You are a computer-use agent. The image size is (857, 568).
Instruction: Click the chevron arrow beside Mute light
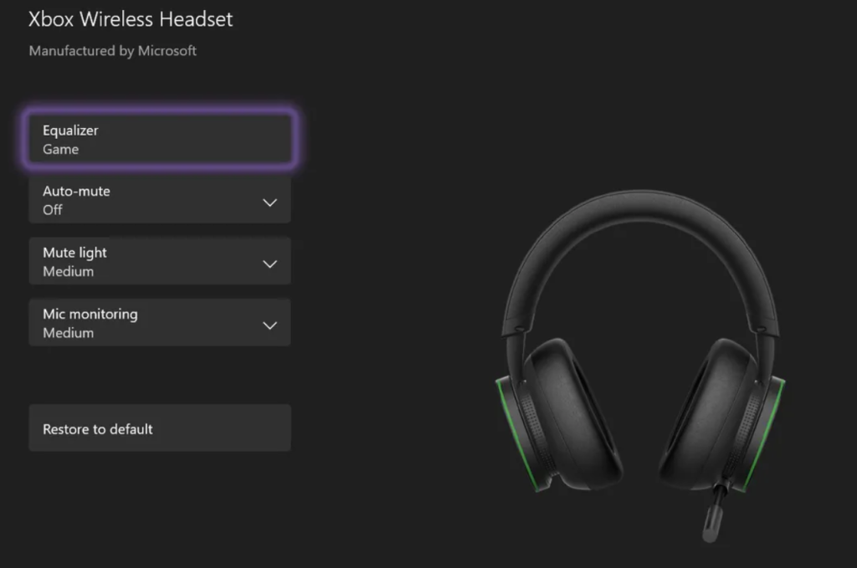click(270, 264)
